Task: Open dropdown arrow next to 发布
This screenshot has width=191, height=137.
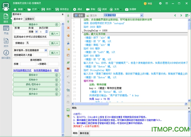Action: pos(121,9)
